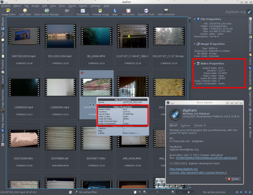Select the Filters right sidebar tab
The height and width of the screenshot is (195, 253).
click(250, 132)
